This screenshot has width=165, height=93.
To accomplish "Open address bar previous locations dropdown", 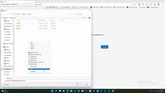I will click(x=67, y=14).
